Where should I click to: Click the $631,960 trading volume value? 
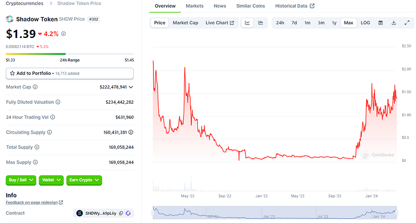point(124,117)
